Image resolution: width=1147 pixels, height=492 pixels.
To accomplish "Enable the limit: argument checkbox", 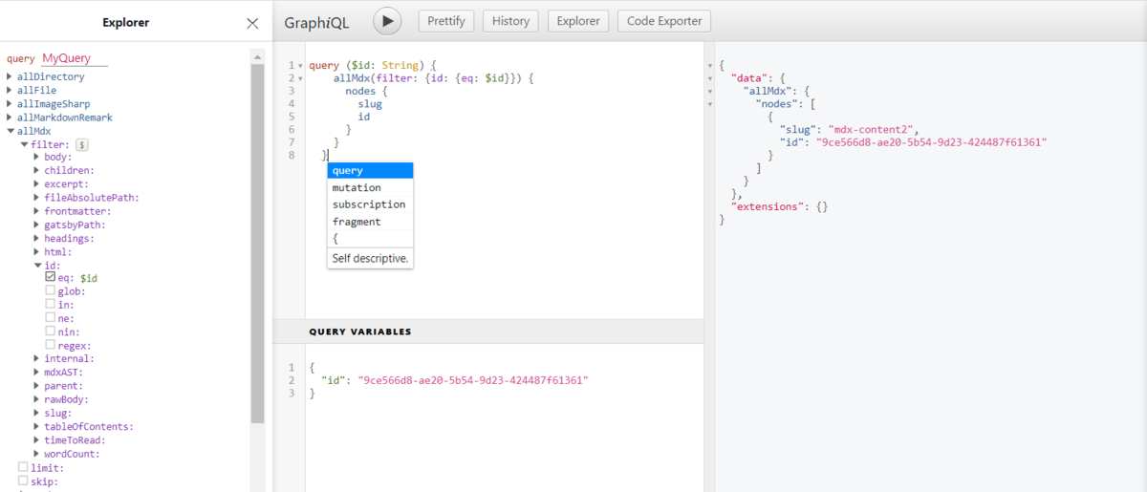I will (23, 467).
